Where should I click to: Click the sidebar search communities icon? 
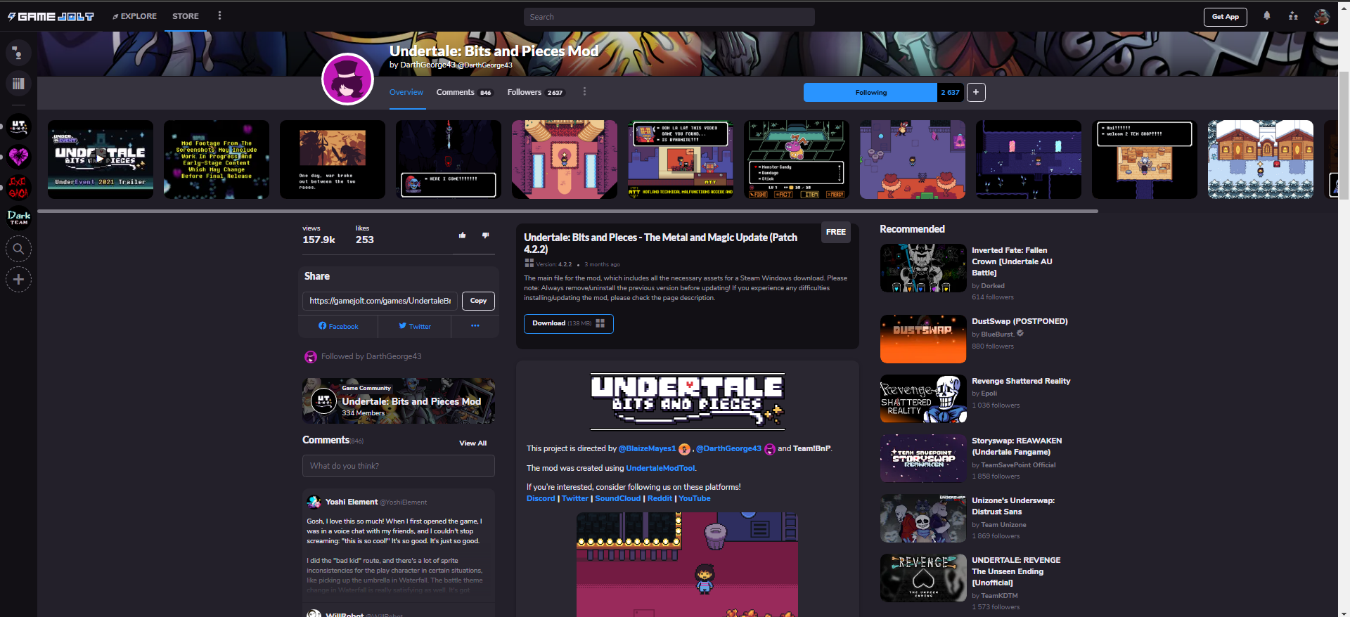click(19, 249)
